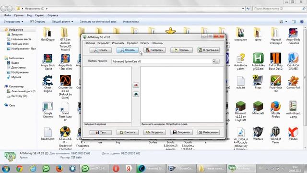Open the Windows Start button

point(6,169)
